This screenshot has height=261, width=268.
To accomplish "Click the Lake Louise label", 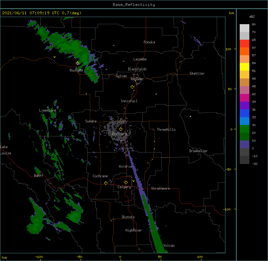I will [6, 150].
